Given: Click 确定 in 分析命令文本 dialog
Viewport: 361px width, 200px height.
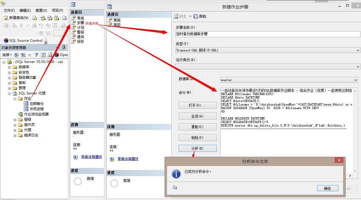Looking at the screenshot, I should pyautogui.click(x=327, y=188).
